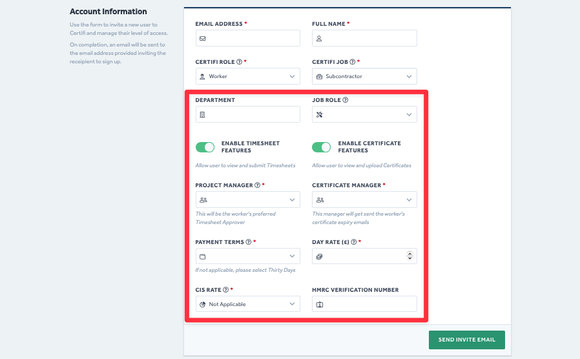Click the text 'Allow user to view and submit Timesheets'
The width and height of the screenshot is (580, 359).
tap(245, 166)
